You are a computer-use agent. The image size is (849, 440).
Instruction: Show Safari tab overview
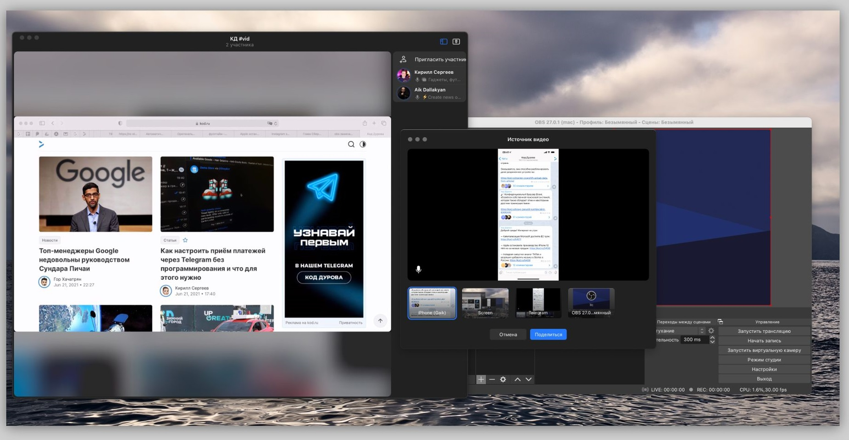point(384,123)
